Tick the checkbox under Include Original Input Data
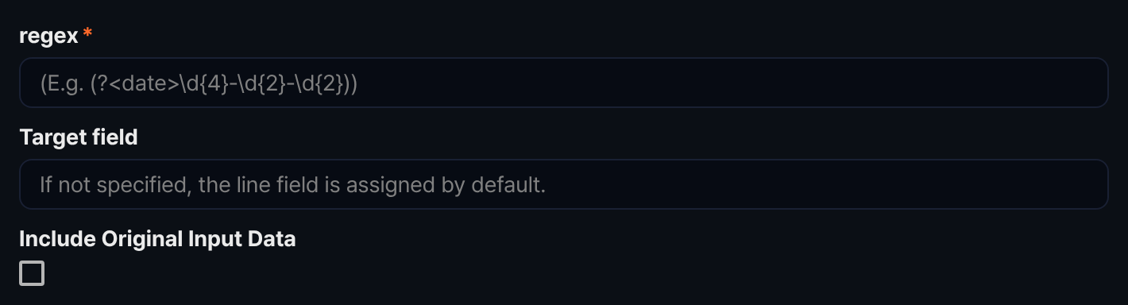The height and width of the screenshot is (305, 1128). [32, 273]
